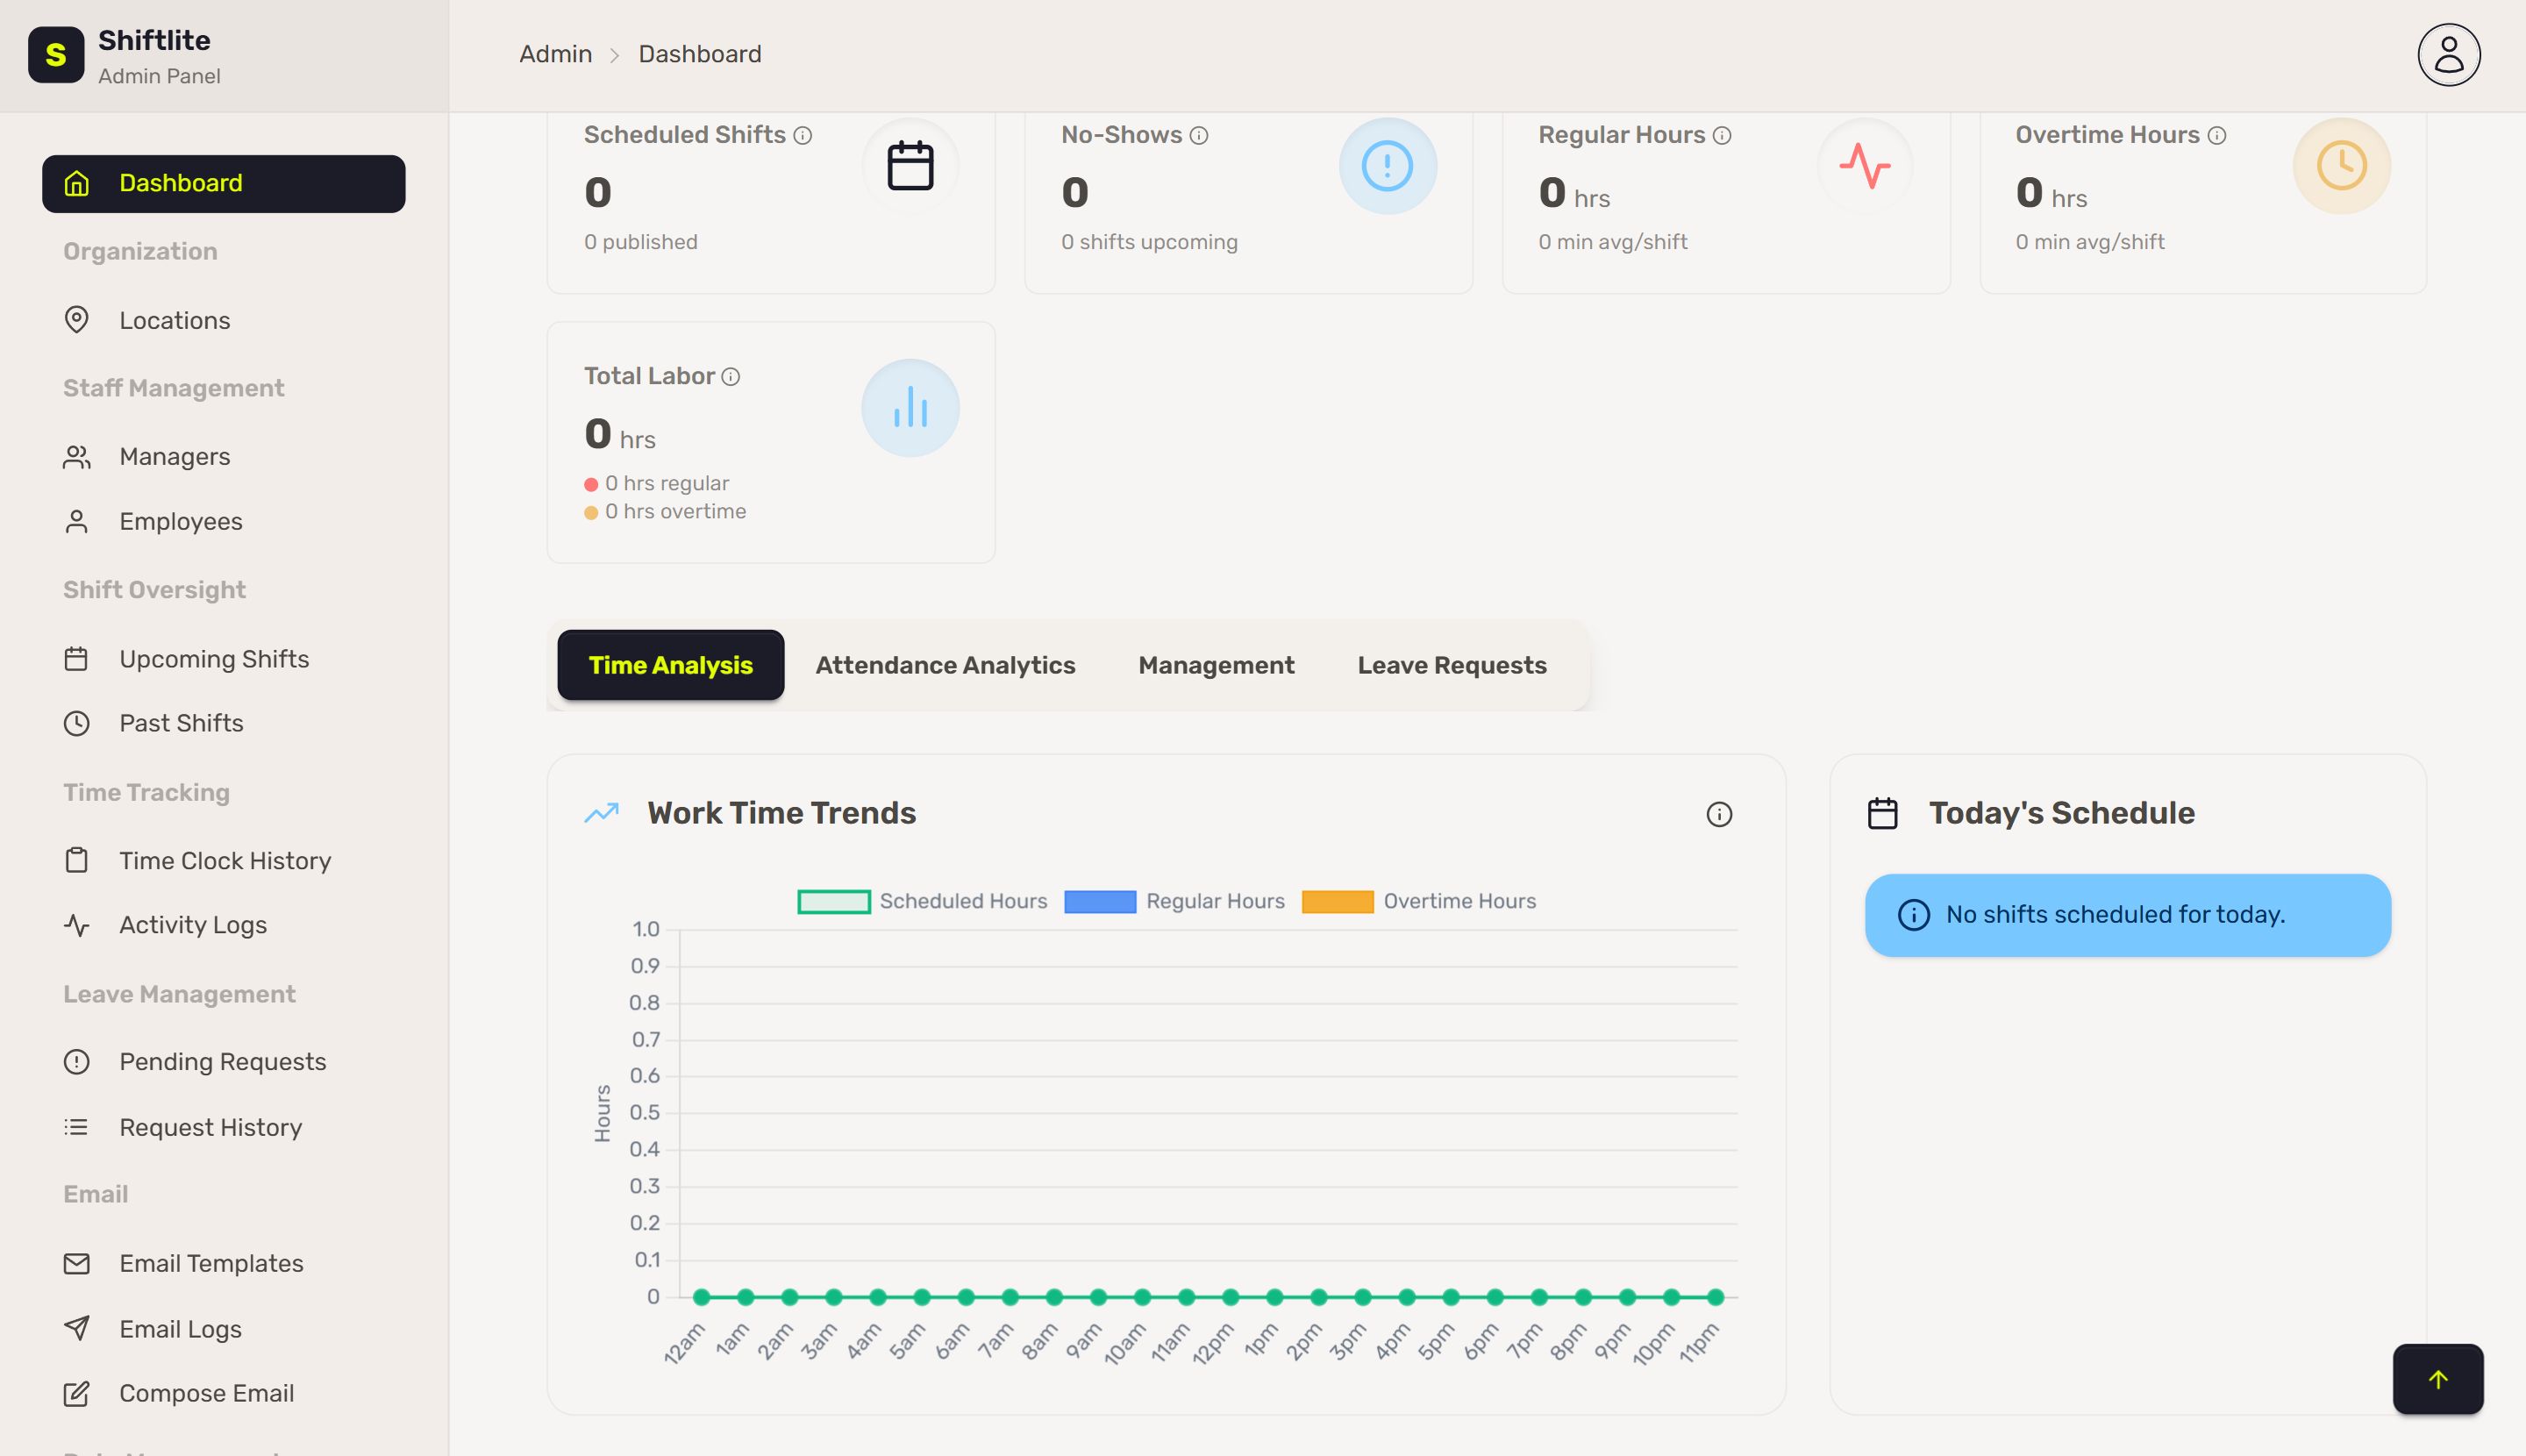Toggle Regular Hours legend in chart
The width and height of the screenshot is (2526, 1456).
pyautogui.click(x=1174, y=901)
